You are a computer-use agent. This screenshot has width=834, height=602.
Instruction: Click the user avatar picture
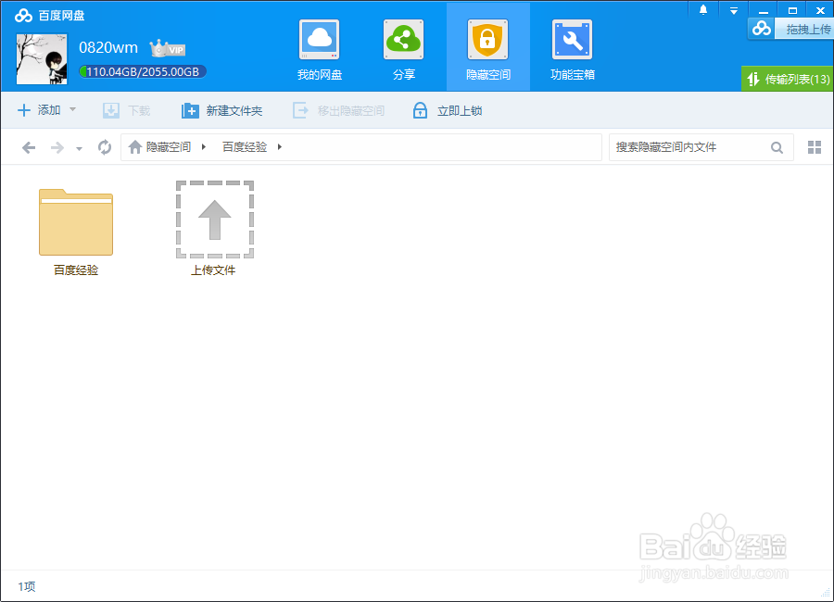pyautogui.click(x=42, y=59)
